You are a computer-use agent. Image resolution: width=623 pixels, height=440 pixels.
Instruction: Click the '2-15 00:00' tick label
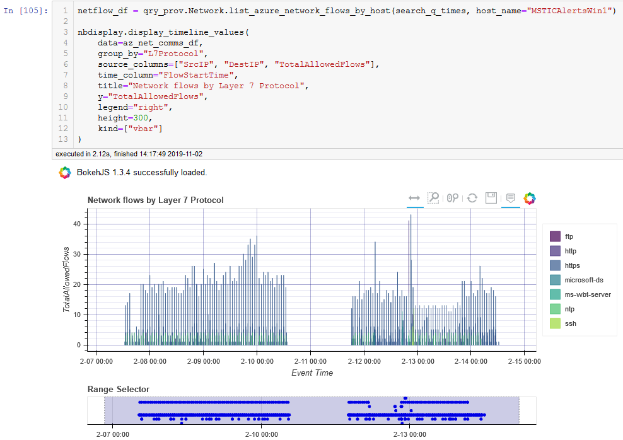[525, 361]
